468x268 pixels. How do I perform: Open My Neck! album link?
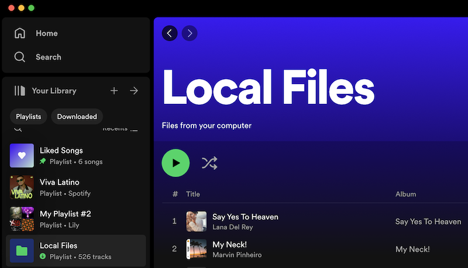pos(413,249)
